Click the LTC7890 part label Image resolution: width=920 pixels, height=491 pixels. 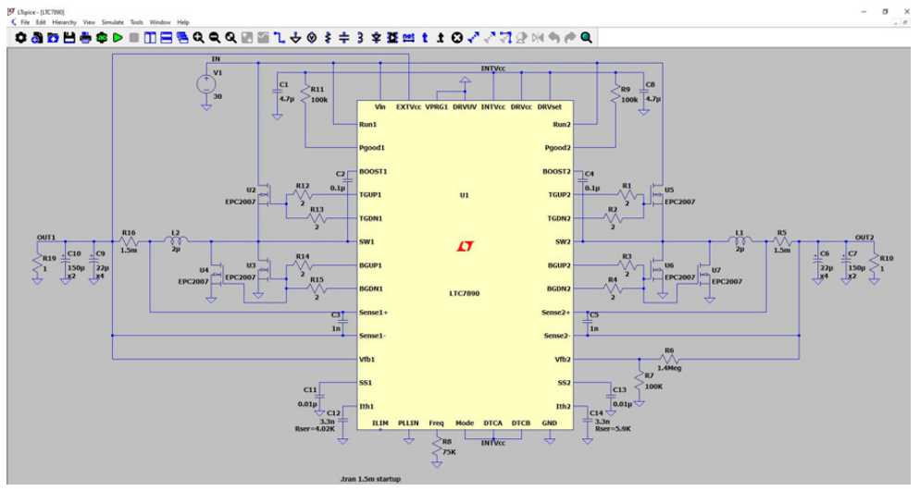(x=464, y=293)
